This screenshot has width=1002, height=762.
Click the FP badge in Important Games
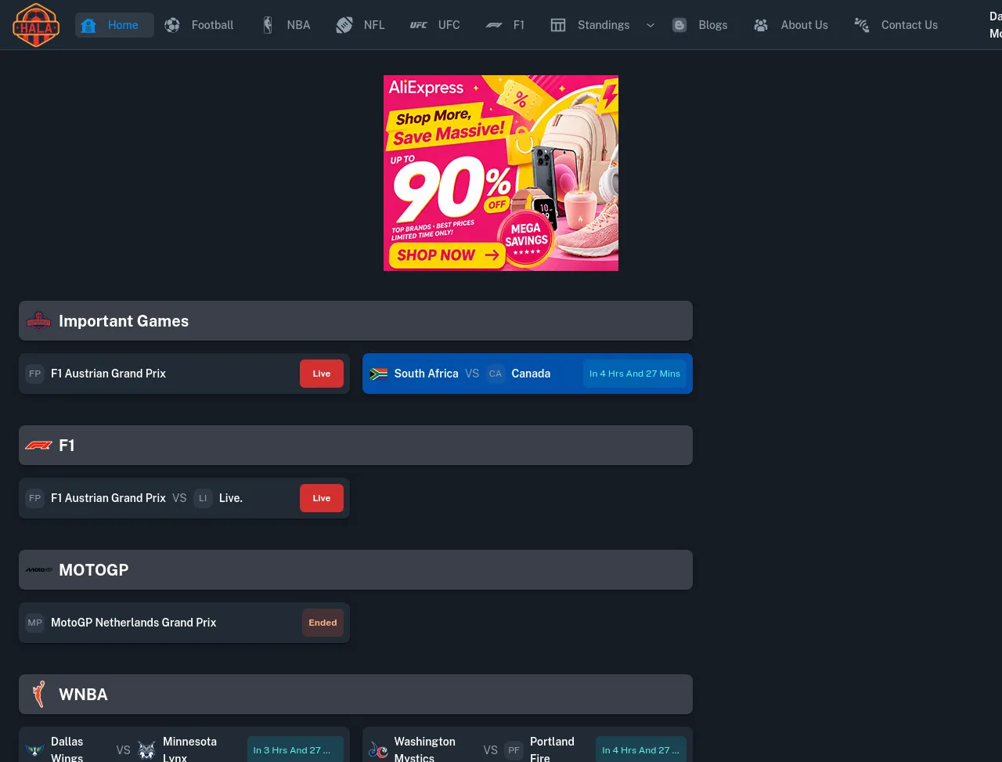(x=34, y=374)
